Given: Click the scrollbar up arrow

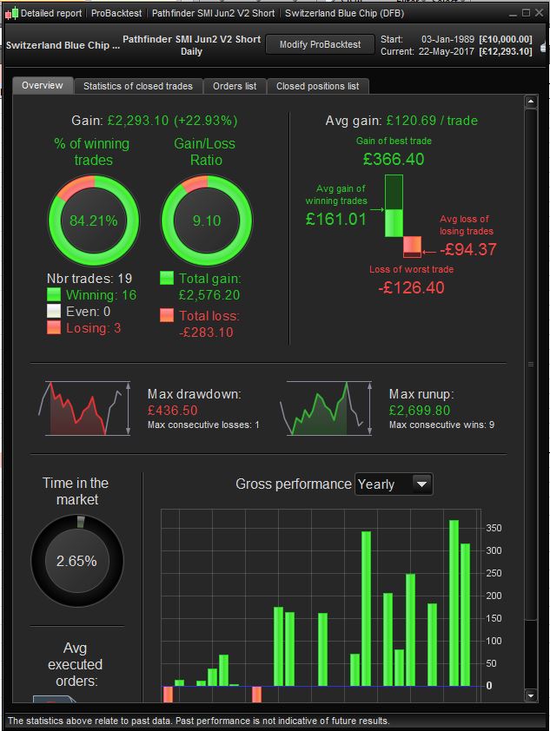Looking at the screenshot, I should [x=531, y=102].
